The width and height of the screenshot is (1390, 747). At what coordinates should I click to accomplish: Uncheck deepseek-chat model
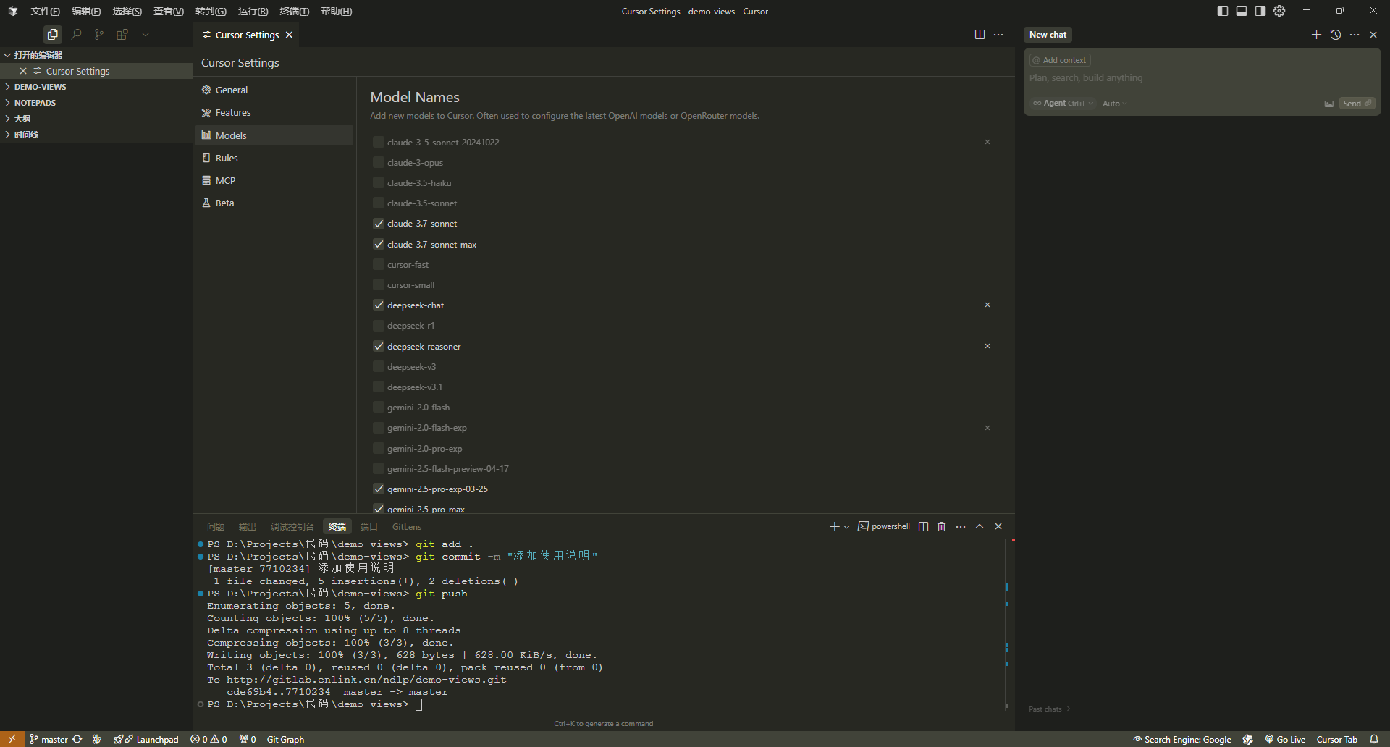(x=378, y=305)
